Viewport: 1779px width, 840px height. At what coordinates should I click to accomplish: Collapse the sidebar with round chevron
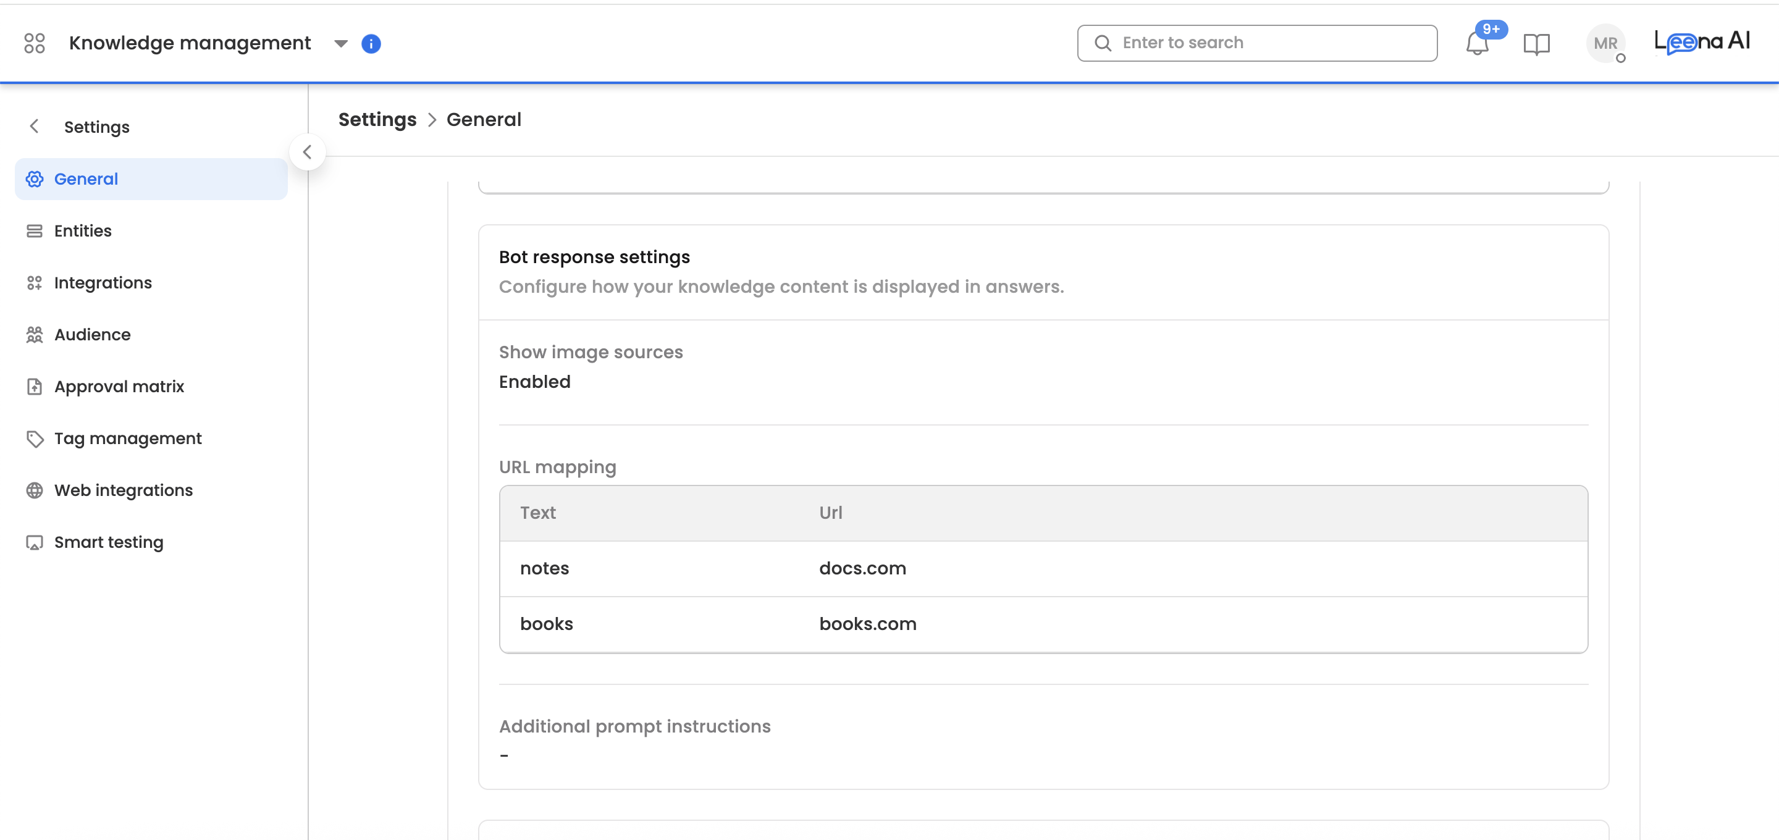[308, 152]
